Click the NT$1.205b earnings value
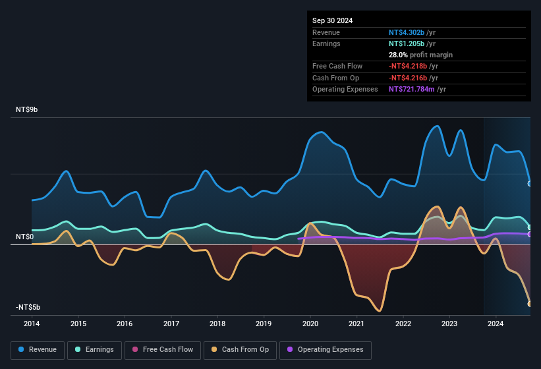The width and height of the screenshot is (541, 369). point(407,43)
